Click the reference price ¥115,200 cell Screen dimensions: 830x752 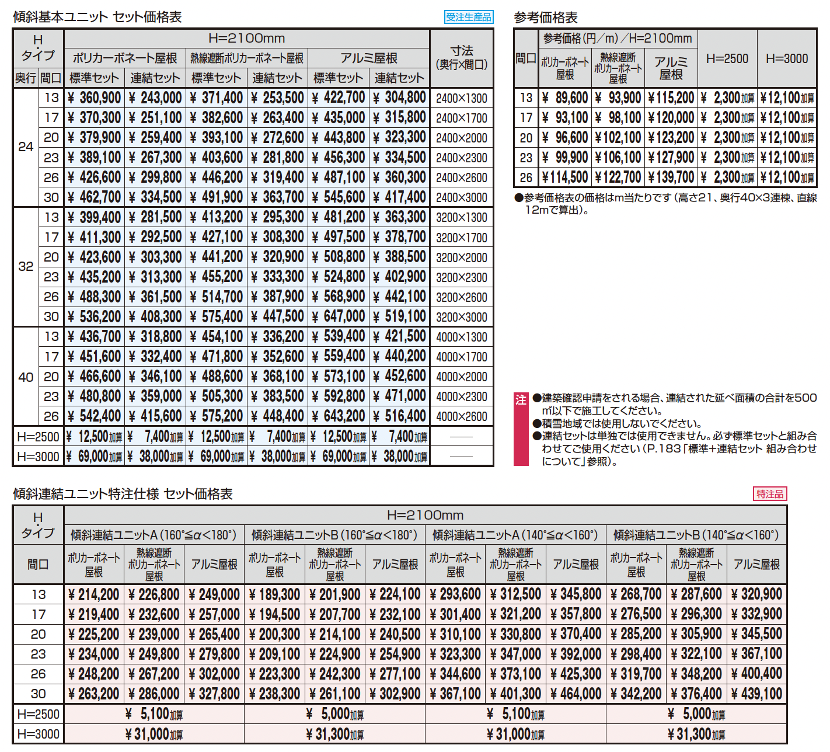[671, 98]
